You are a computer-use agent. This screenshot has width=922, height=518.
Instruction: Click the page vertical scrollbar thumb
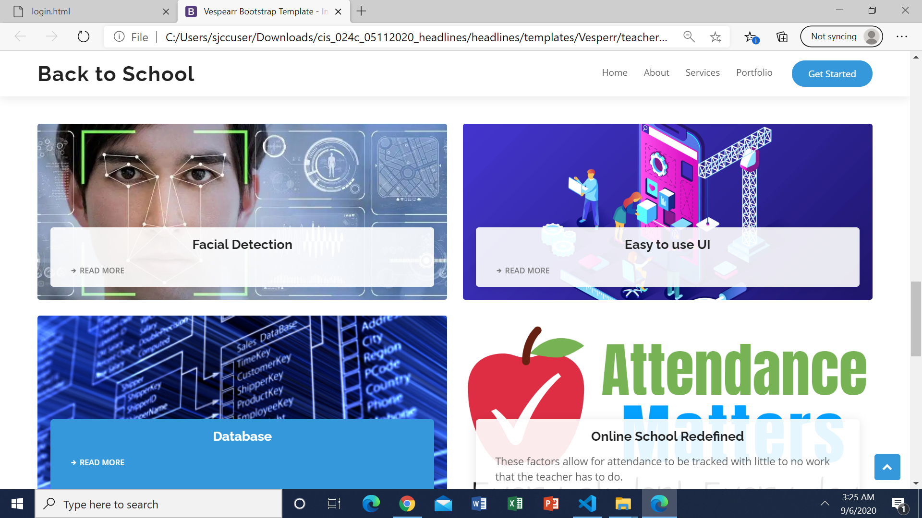[x=915, y=319]
